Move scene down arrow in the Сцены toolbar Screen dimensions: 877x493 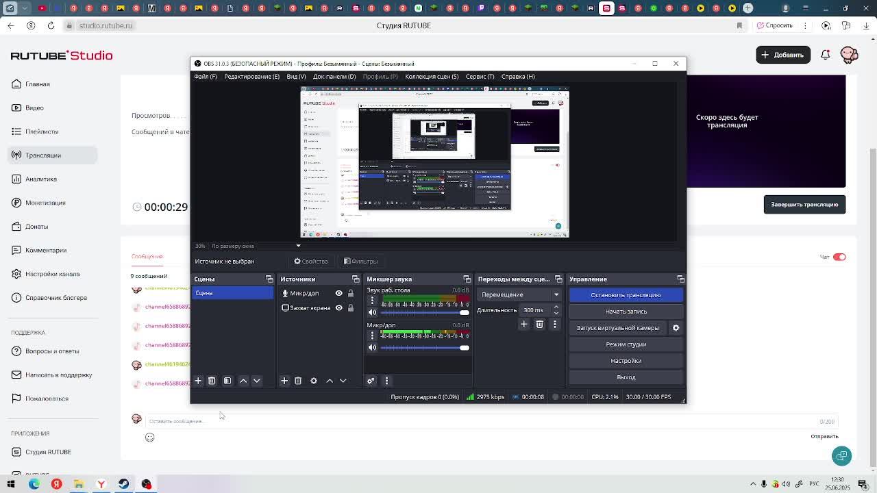pos(257,381)
